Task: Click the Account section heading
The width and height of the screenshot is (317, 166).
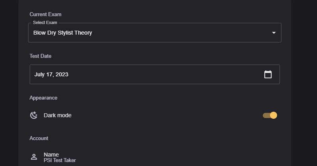Action: [39, 138]
